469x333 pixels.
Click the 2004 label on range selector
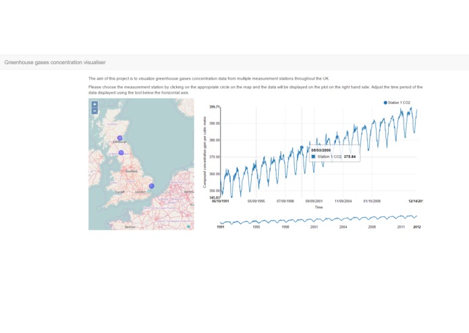[x=343, y=227]
